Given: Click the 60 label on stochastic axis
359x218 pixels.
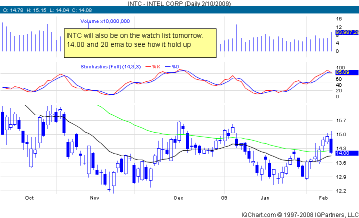Looking at the screenshot, I should (x=339, y=79).
